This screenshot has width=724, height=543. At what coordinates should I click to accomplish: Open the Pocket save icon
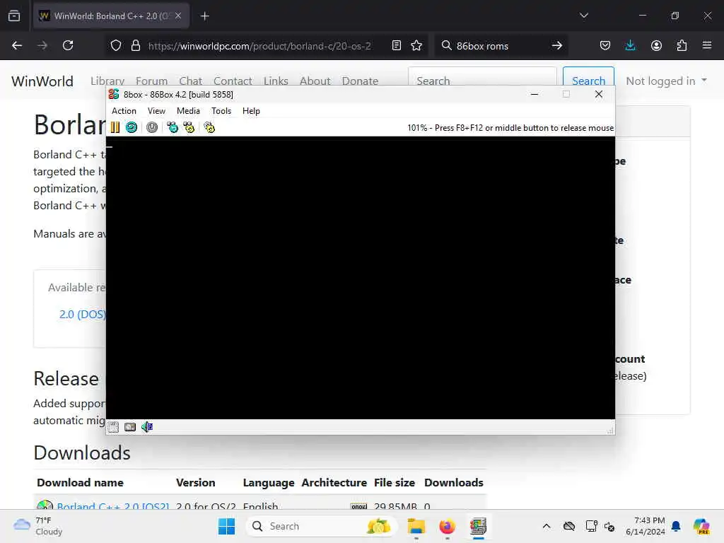(605, 45)
